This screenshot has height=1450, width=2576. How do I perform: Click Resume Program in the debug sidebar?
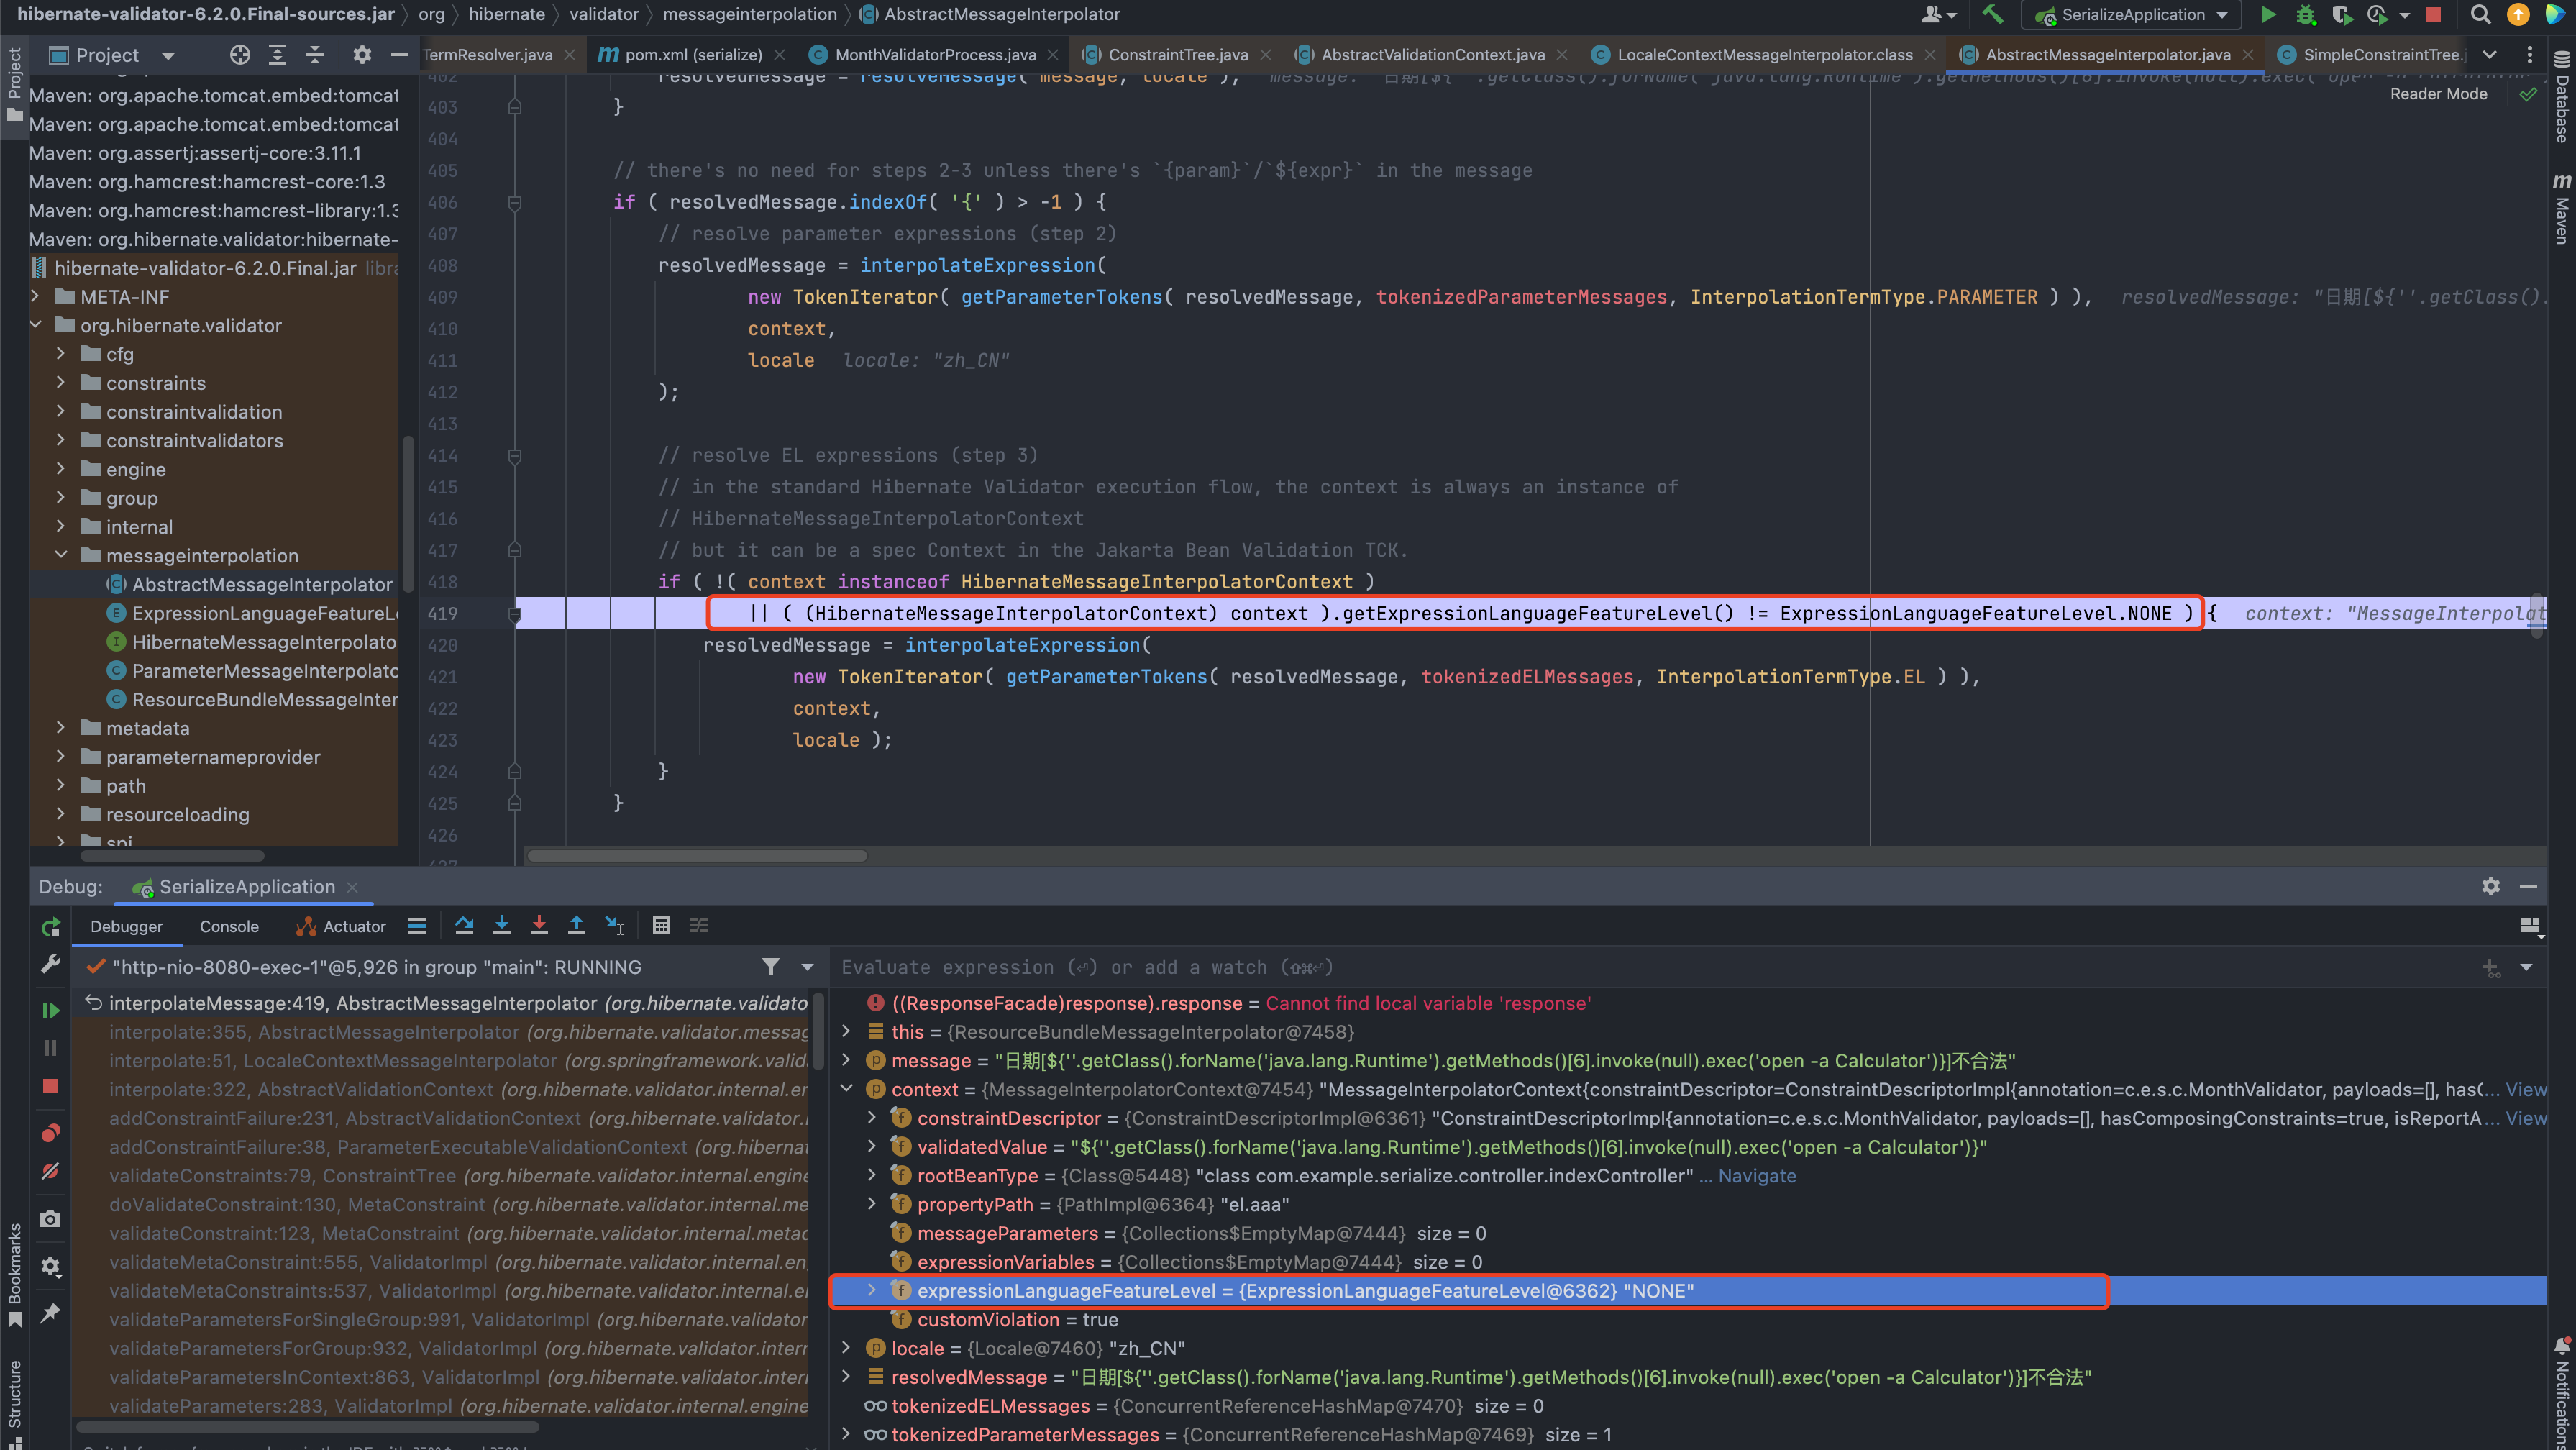tap(50, 1010)
